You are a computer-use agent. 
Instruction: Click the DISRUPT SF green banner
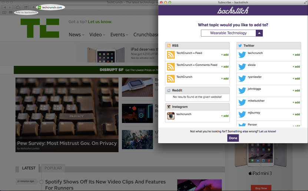[86, 70]
